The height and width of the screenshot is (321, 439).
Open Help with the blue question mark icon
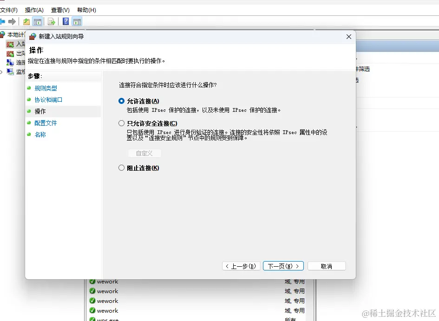66,21
